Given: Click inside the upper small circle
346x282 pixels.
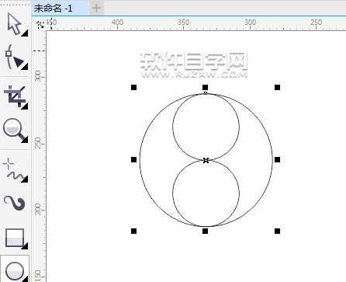Looking at the screenshot, I should tap(206, 127).
